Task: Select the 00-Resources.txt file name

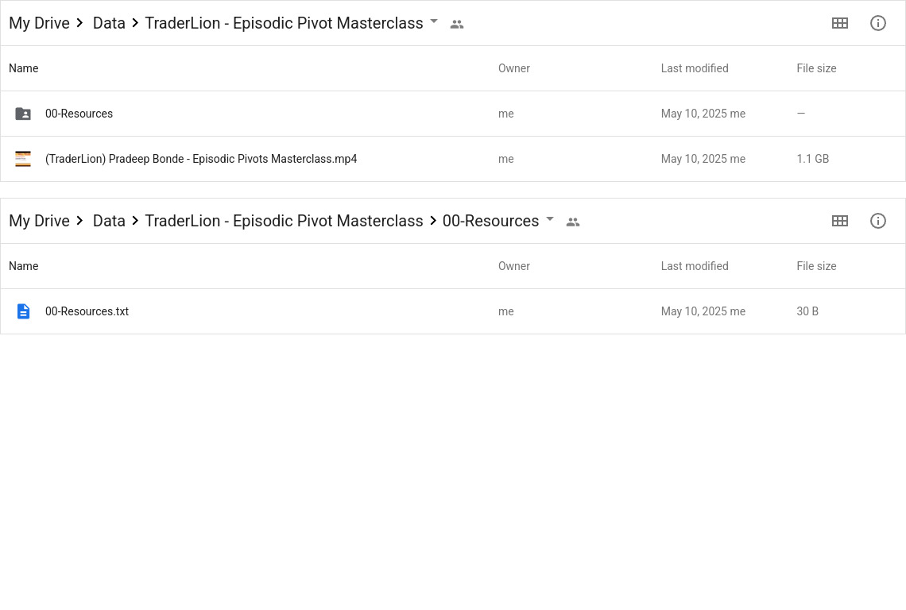Action: click(87, 311)
